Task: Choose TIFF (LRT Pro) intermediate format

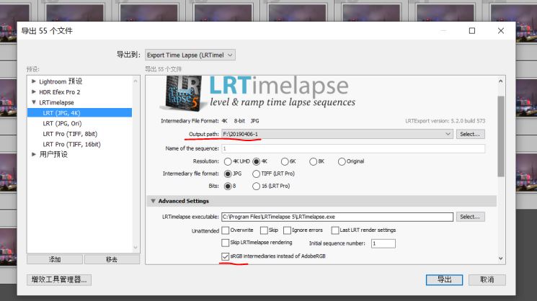Action: coord(256,174)
